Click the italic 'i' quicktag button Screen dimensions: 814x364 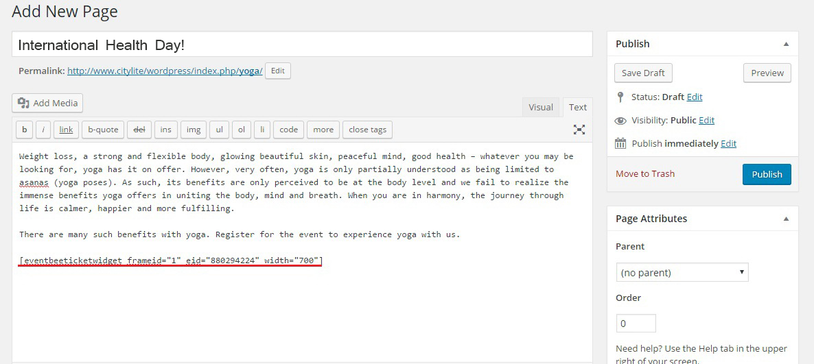coord(43,130)
